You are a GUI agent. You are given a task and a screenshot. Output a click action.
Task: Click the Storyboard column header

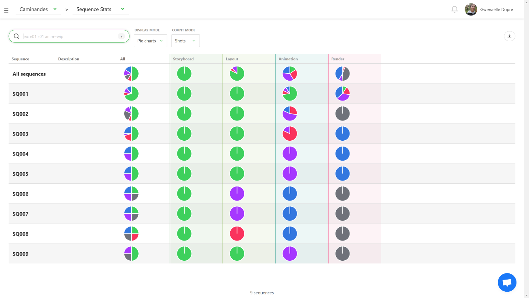tap(183, 59)
